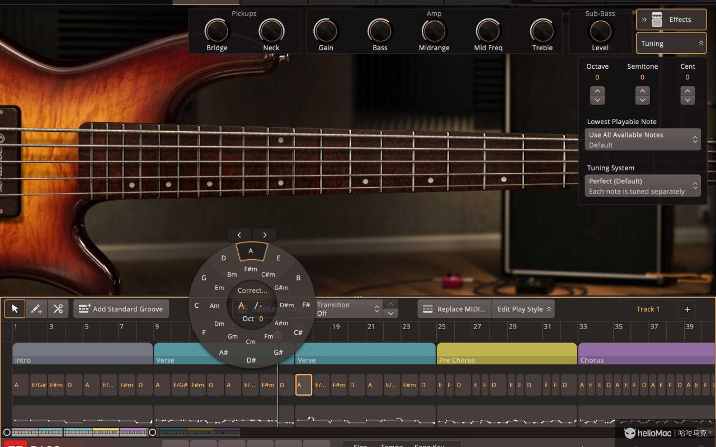The width and height of the screenshot is (716, 447).
Task: Select E chord on chord wheel
Action: pyautogui.click(x=279, y=258)
